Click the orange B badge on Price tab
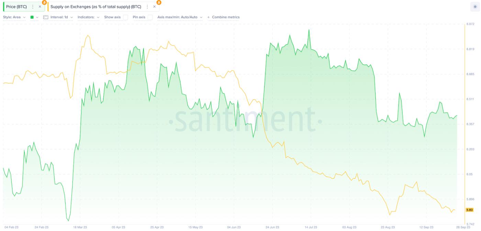Viewport: 481px width, 231px height. click(x=43, y=3)
